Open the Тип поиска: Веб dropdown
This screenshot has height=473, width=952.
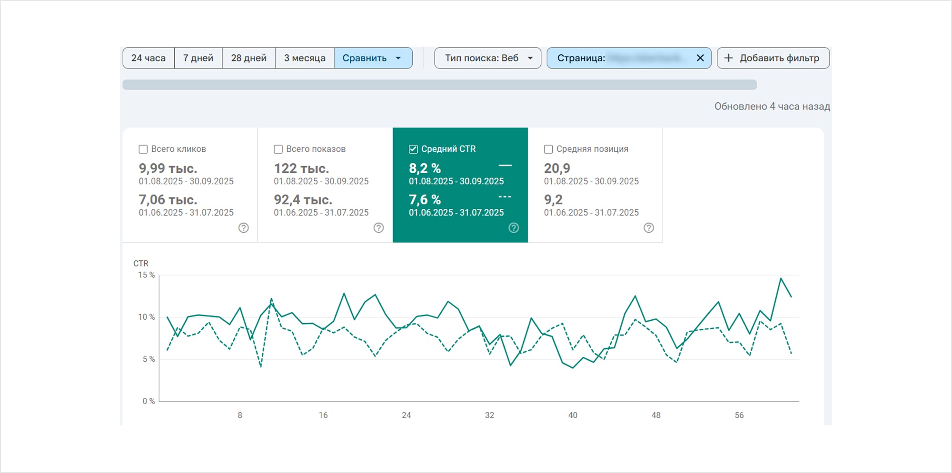click(487, 58)
